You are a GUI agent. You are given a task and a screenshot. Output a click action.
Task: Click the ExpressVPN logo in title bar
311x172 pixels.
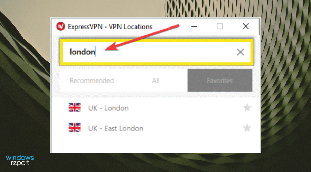[x=60, y=26]
